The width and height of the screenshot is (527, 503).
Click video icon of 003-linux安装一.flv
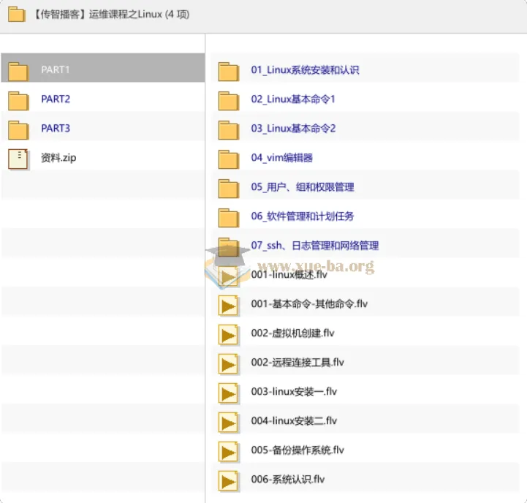[229, 393]
